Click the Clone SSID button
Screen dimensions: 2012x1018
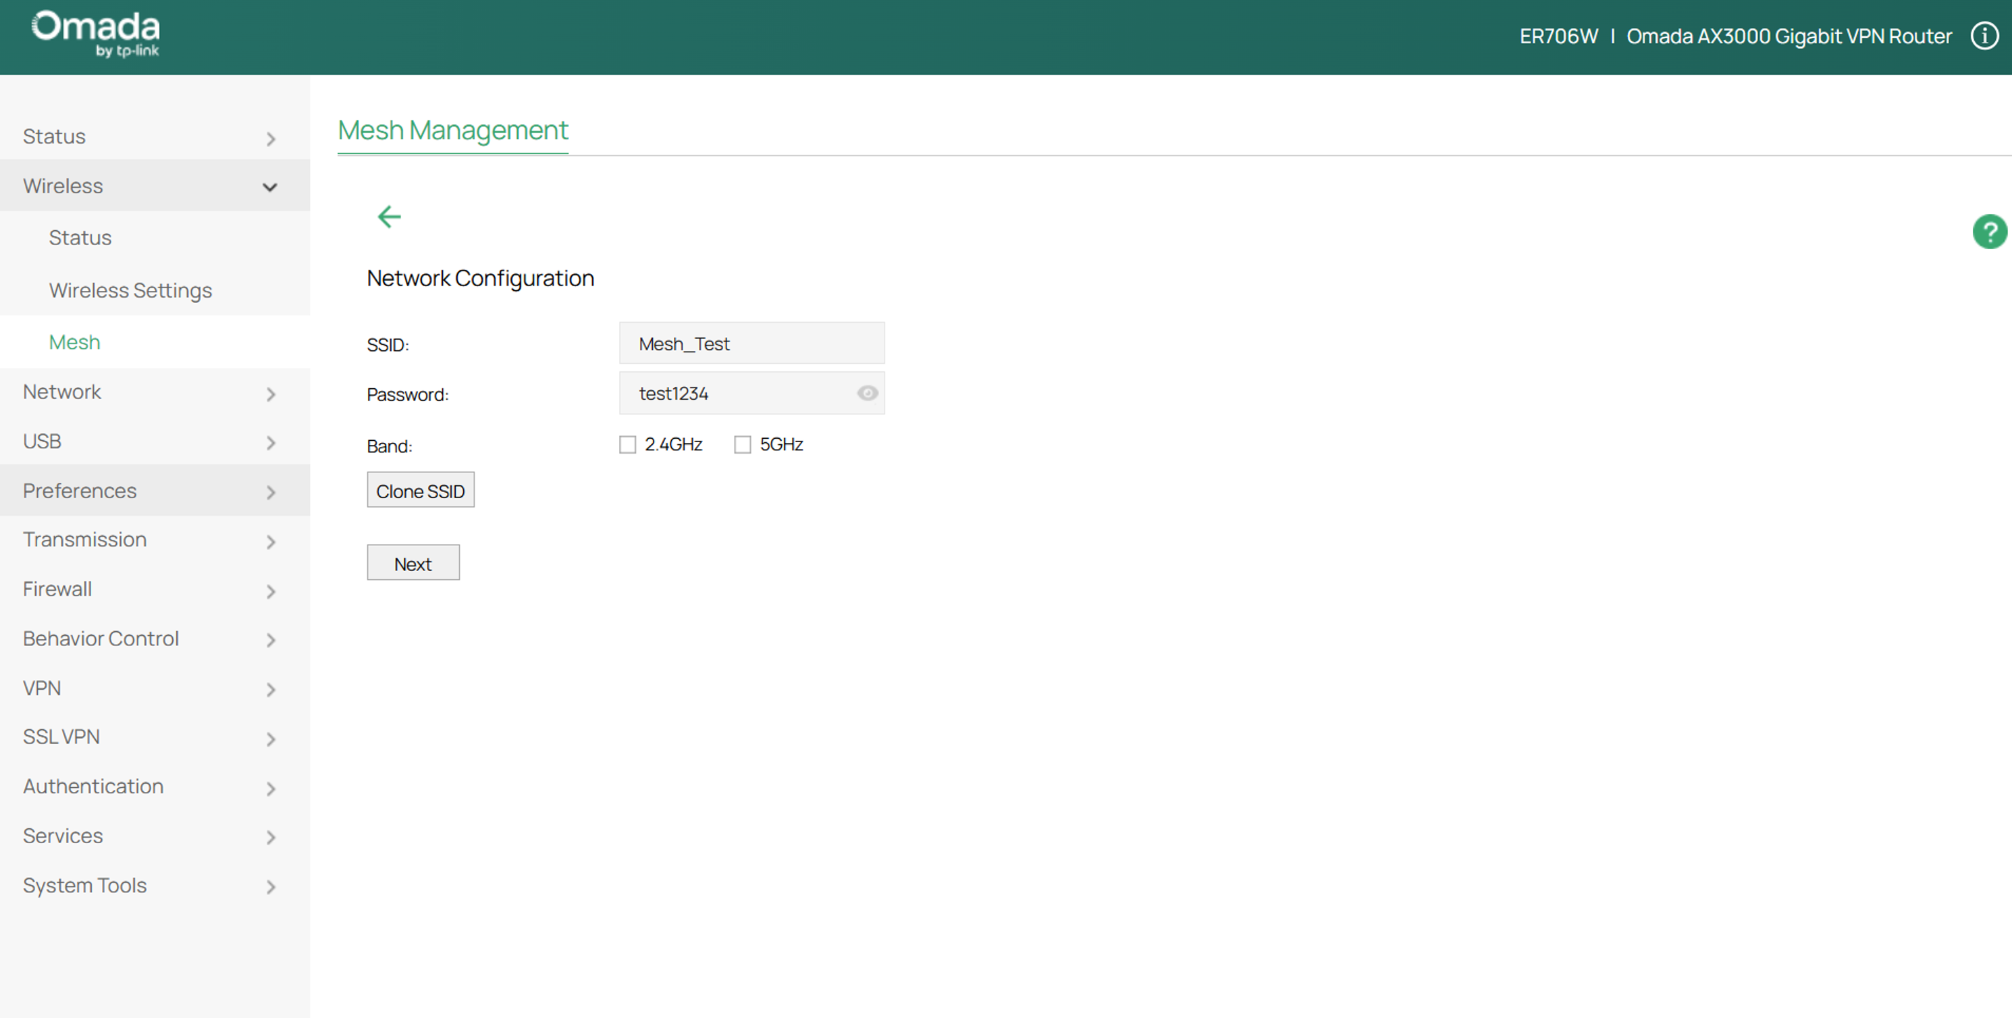click(x=420, y=490)
